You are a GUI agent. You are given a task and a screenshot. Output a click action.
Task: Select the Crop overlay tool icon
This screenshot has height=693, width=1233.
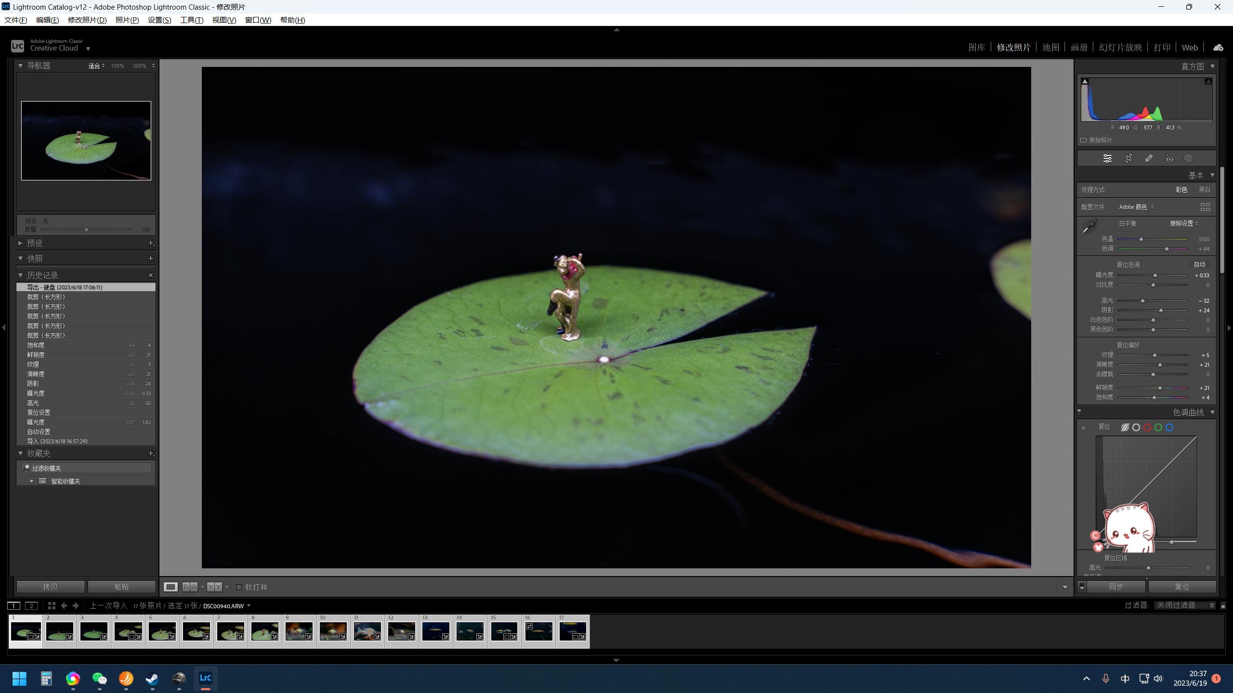point(1128,158)
